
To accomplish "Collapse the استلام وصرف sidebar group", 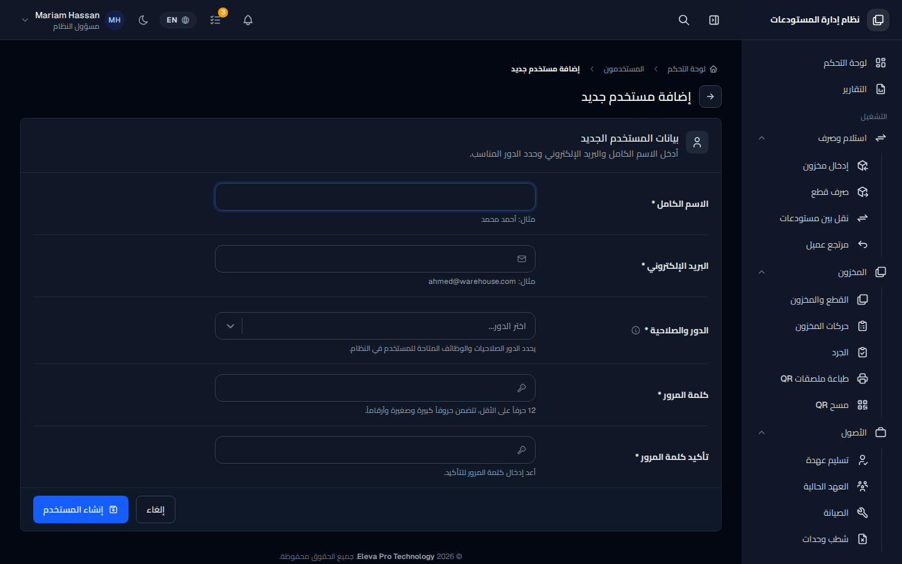I will point(822,138).
